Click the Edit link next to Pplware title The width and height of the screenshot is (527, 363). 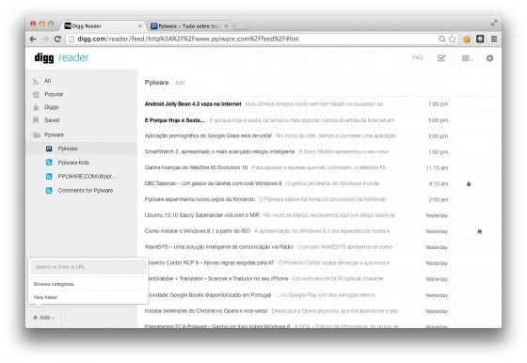click(180, 83)
